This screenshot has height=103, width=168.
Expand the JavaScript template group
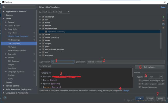click(x=40, y=17)
